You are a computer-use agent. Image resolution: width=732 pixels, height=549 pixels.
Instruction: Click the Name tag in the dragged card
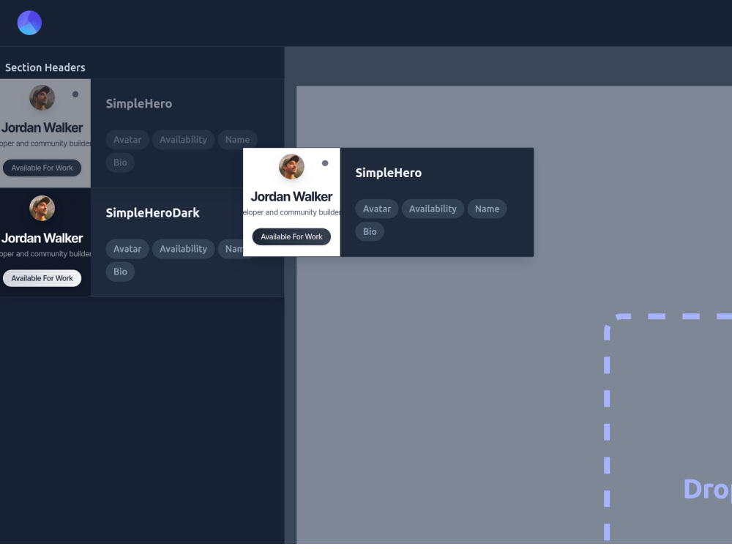click(x=487, y=209)
